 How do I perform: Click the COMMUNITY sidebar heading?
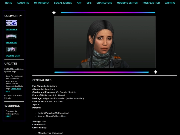point(13,16)
